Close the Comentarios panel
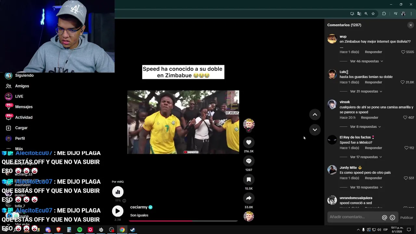The width and height of the screenshot is (416, 234). [410, 25]
